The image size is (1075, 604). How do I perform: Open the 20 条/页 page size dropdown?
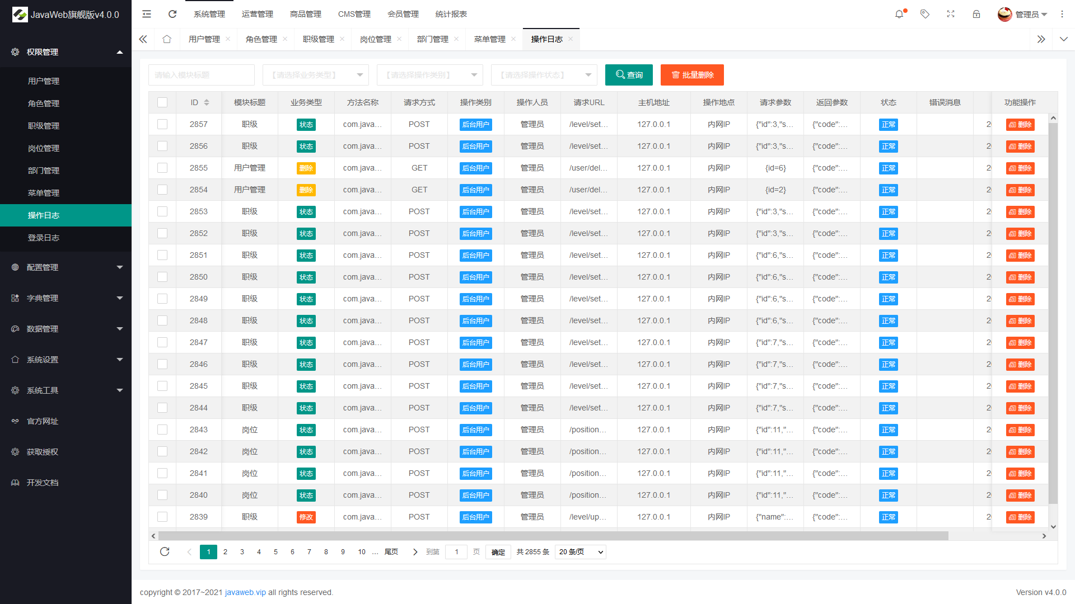[581, 552]
